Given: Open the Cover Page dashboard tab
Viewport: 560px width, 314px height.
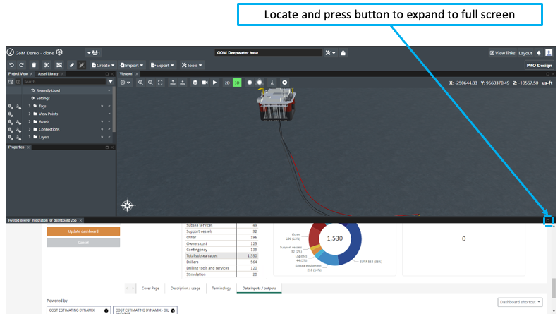Looking at the screenshot, I should click(150, 289).
